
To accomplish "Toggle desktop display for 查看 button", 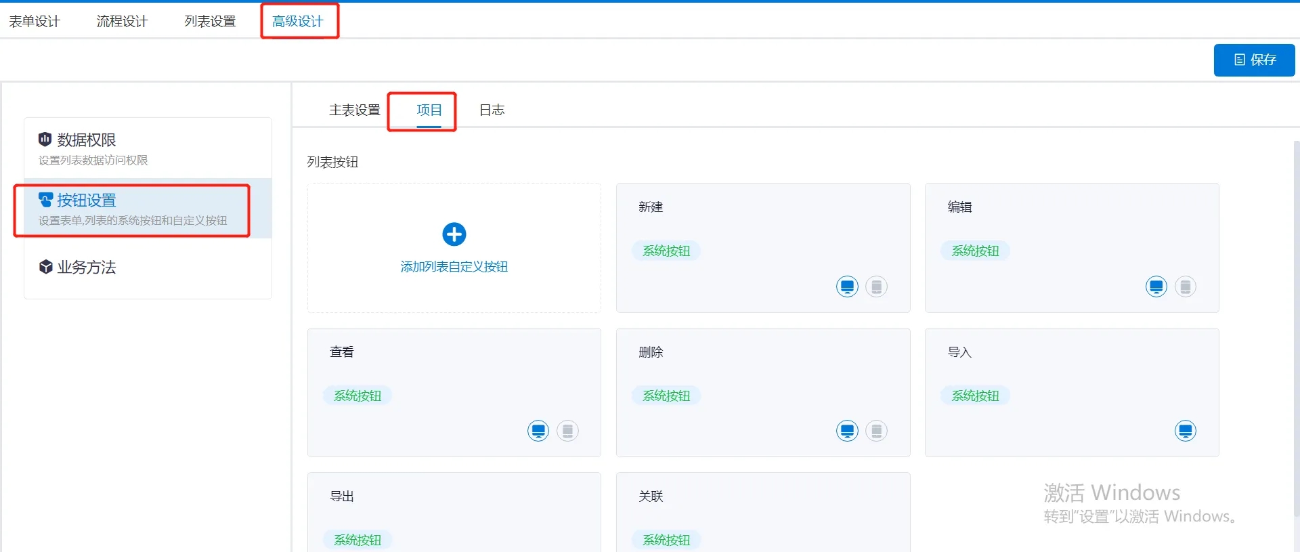I will 538,431.
